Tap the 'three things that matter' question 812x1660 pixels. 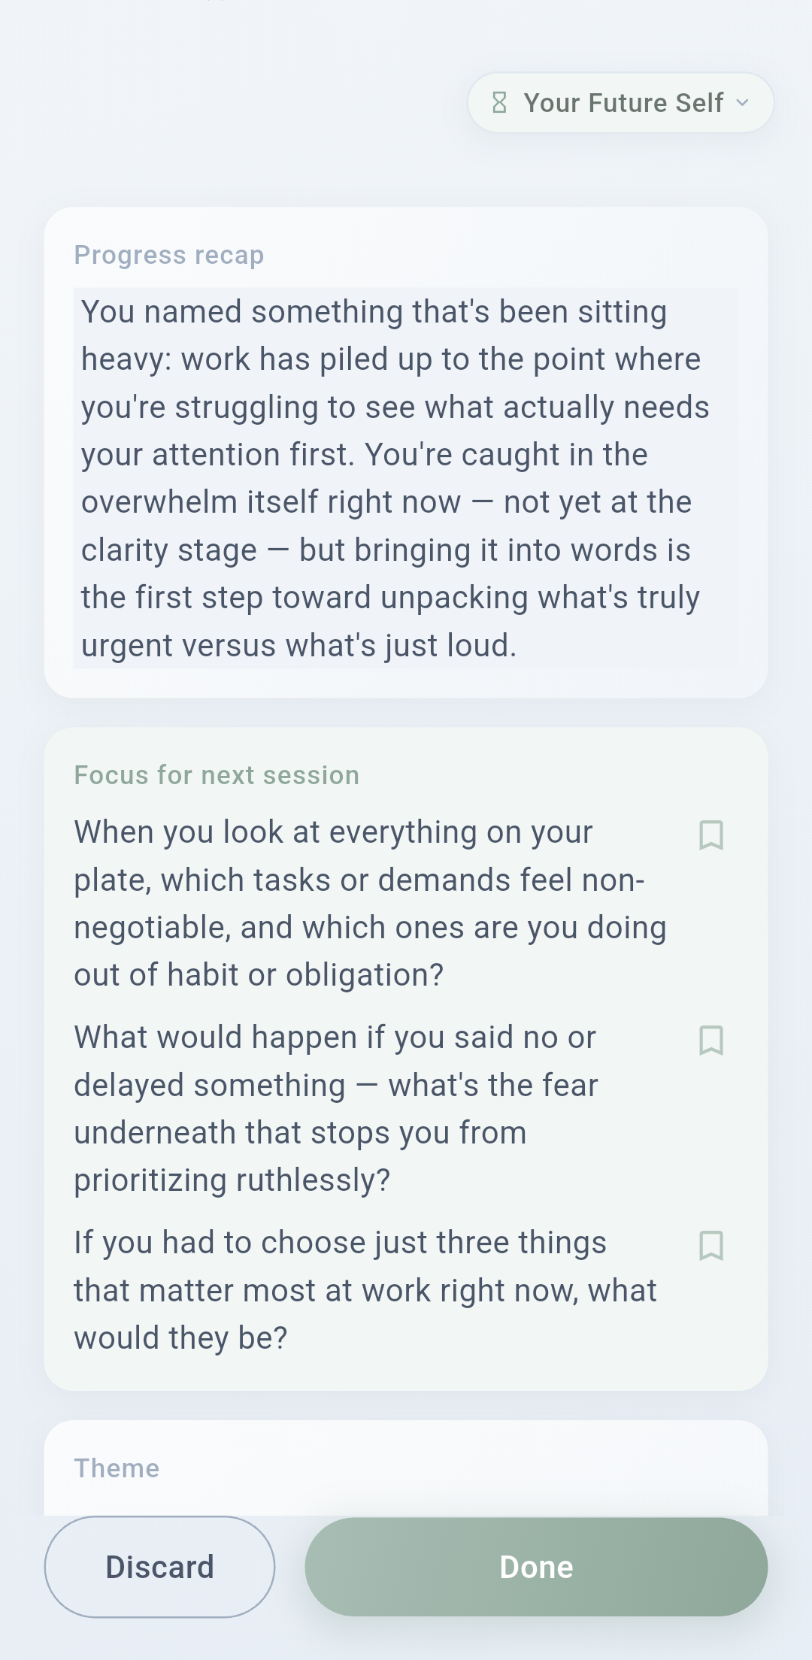click(x=365, y=1289)
